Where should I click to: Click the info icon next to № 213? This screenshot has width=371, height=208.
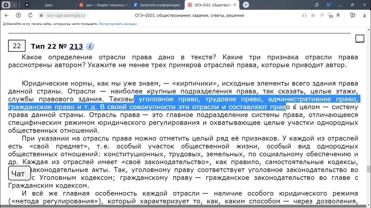pos(90,46)
